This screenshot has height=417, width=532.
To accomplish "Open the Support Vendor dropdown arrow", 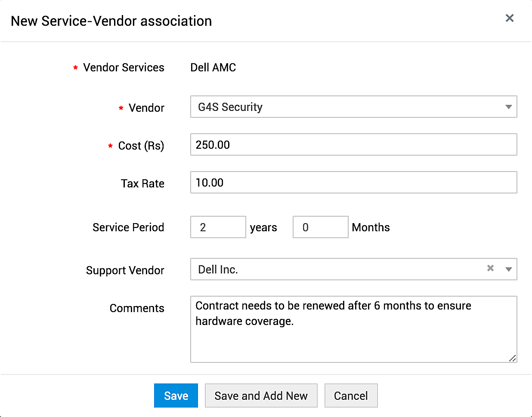I will [508, 270].
